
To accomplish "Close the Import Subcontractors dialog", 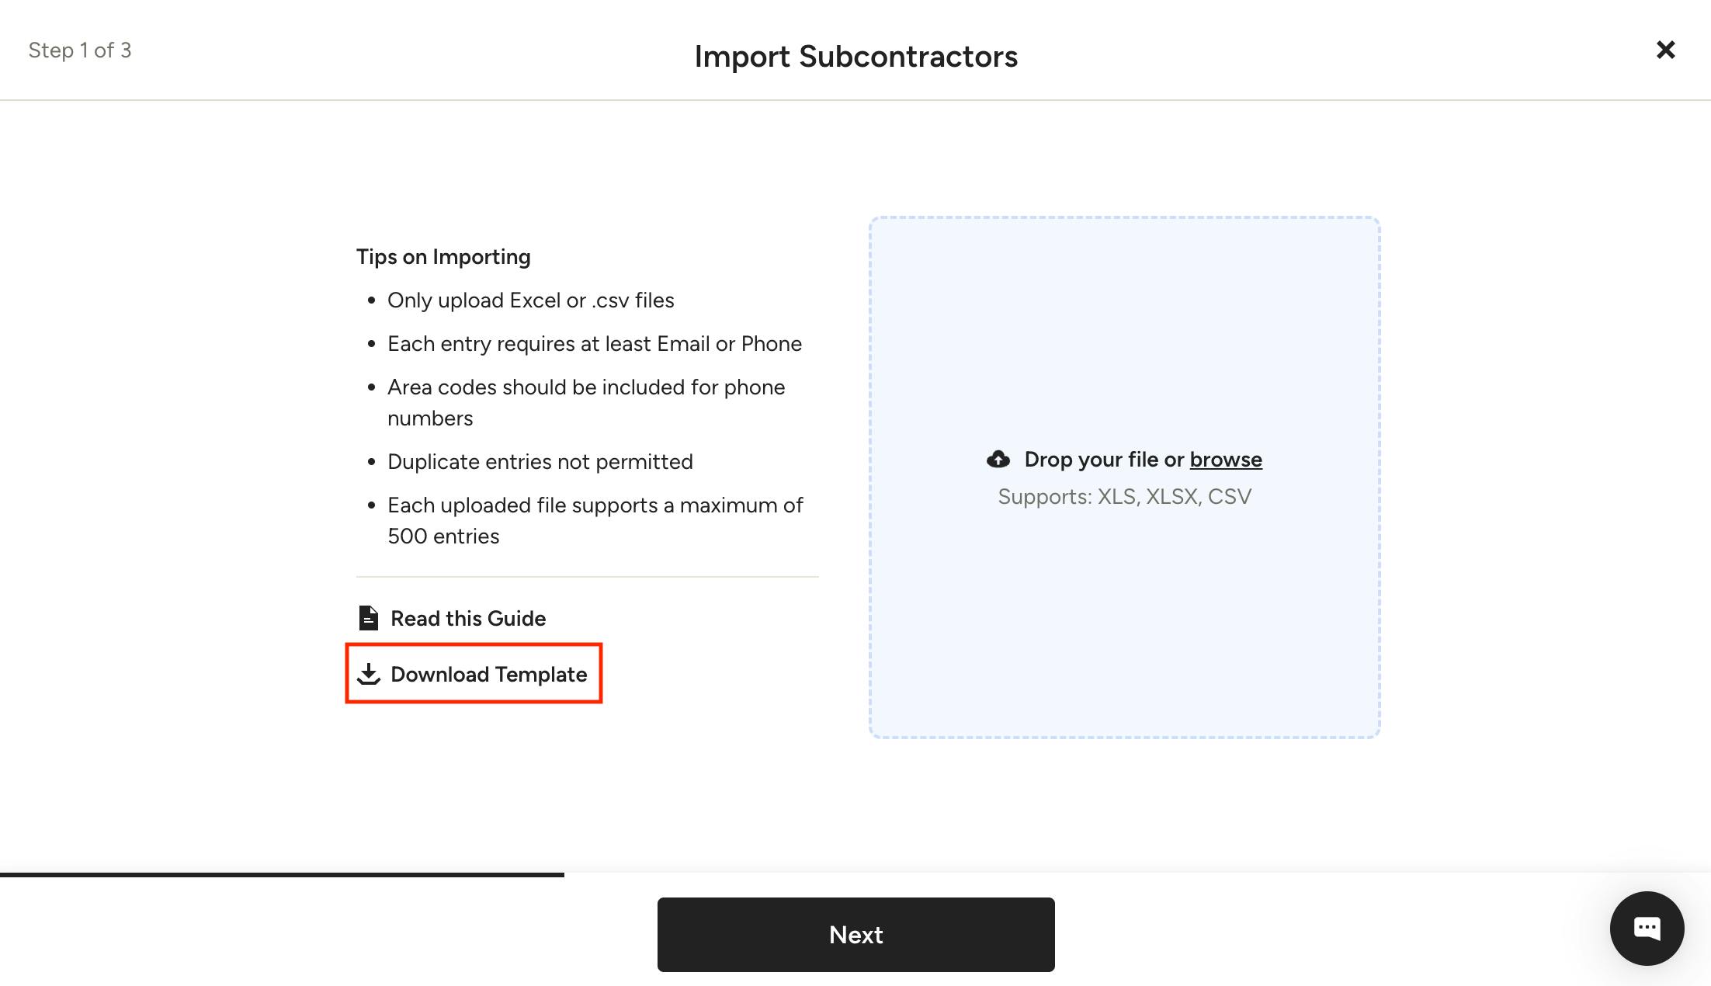I will tap(1665, 50).
